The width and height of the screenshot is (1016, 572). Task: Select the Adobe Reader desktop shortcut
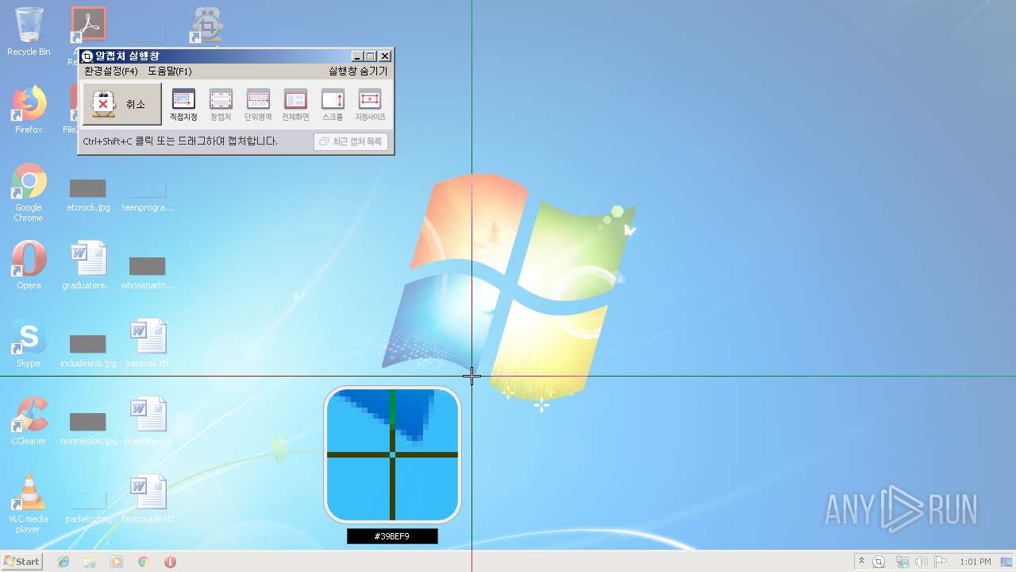click(88, 25)
